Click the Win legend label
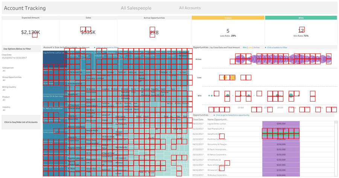339x178 pixels. pyautogui.click(x=244, y=47)
